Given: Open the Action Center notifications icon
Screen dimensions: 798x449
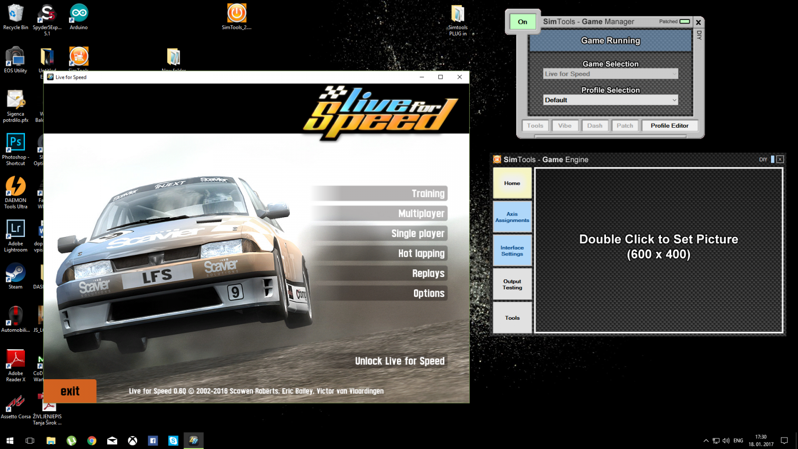Looking at the screenshot, I should coord(784,441).
